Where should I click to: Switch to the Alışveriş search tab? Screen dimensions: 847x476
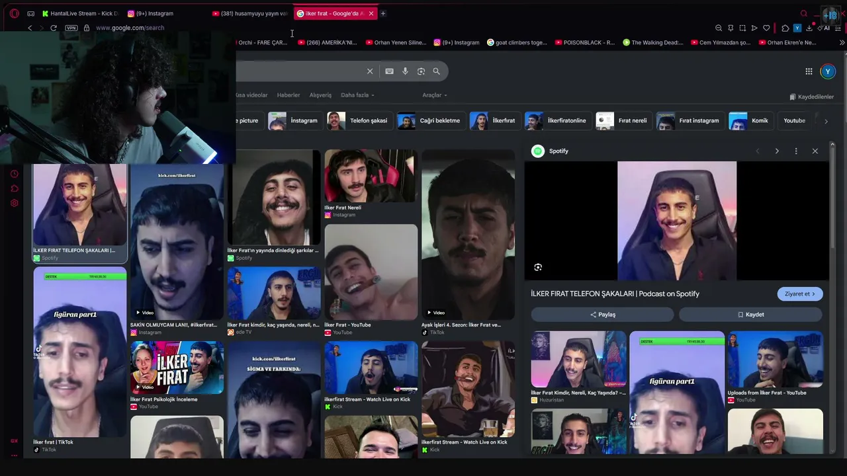(320, 95)
